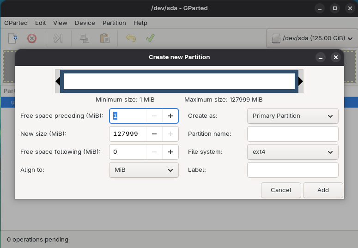Screen dimensions: 358x248
Task: Click the Paste partition toolbar icon
Action: click(104, 38)
